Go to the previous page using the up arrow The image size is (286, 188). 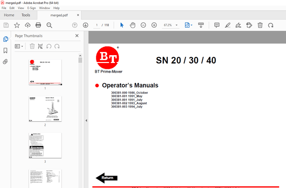(x=75, y=25)
